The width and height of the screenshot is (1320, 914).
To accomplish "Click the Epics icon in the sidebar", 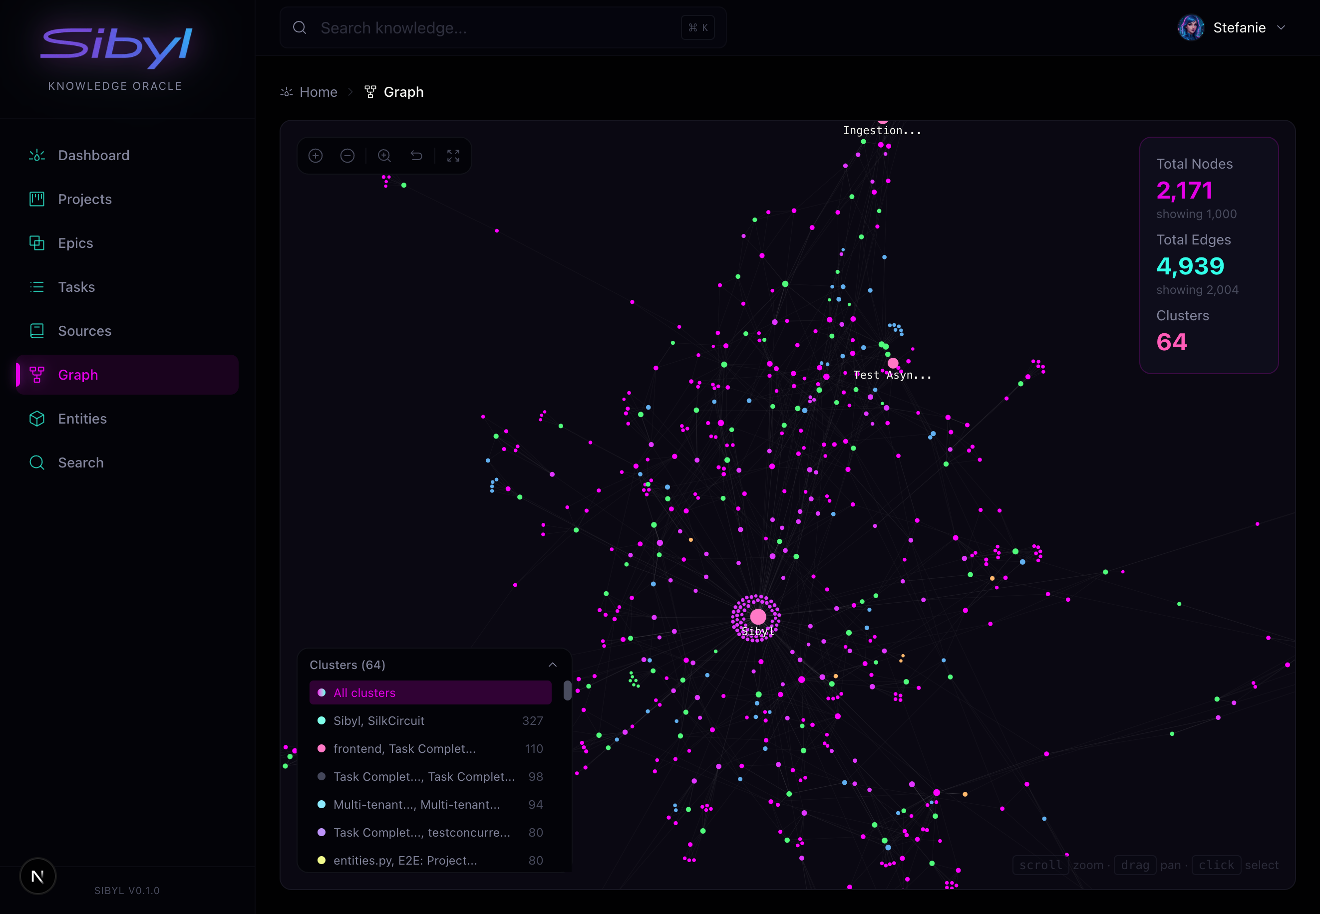I will (x=36, y=243).
